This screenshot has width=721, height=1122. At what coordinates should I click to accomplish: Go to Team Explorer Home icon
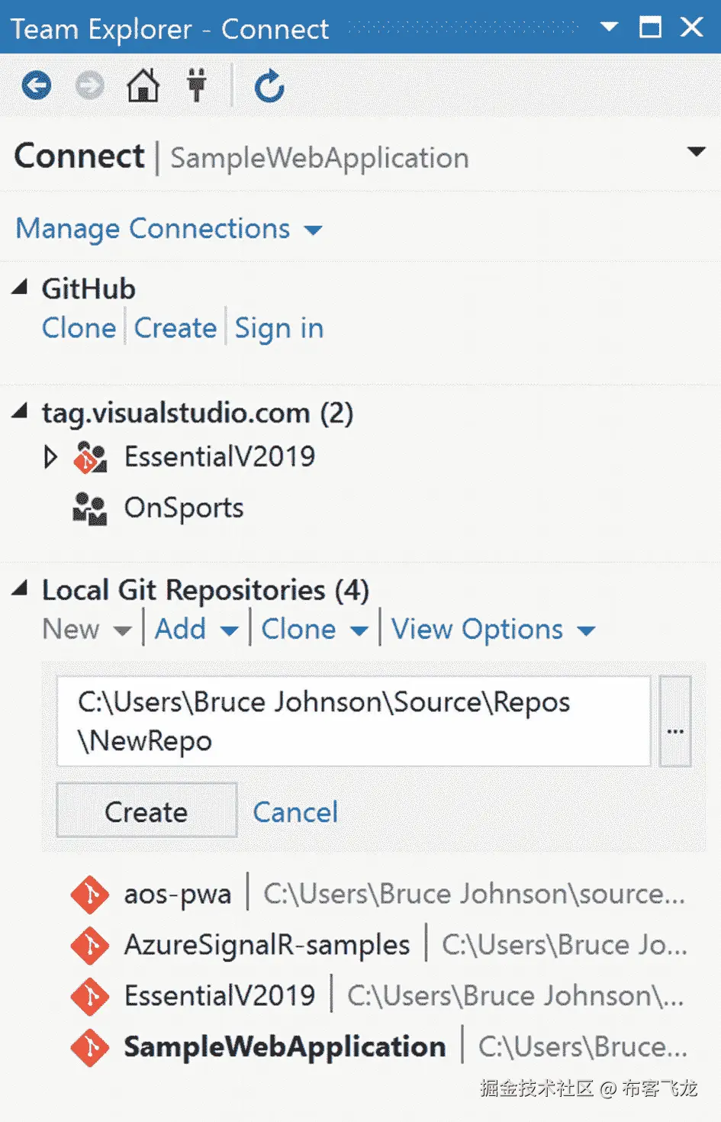(143, 85)
